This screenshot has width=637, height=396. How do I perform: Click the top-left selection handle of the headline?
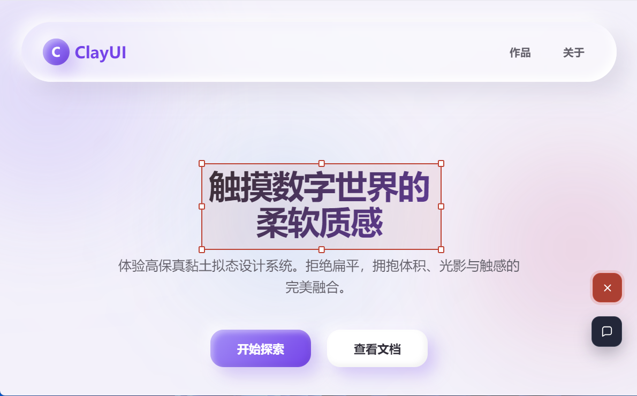(x=201, y=164)
